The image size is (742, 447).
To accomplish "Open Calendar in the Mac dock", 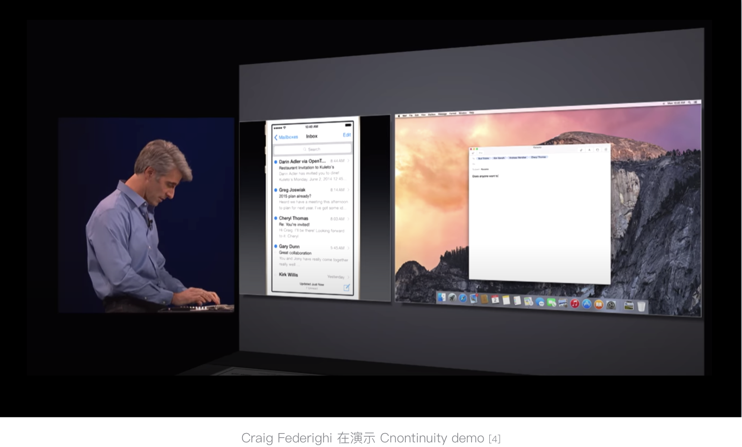I will coord(495,300).
